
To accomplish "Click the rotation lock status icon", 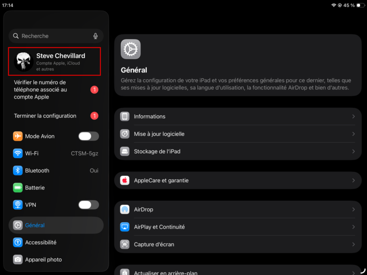I will 340,5.
